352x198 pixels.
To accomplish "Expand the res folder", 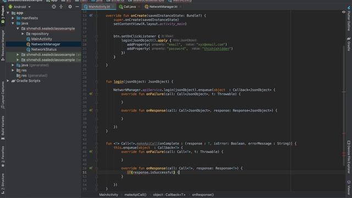I will pyautogui.click(x=13, y=70).
